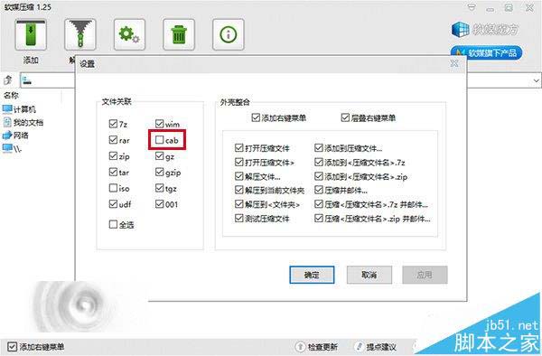The height and width of the screenshot is (356, 542).
Task: Click the 软媒旗下产品 products button
Action: tap(486, 53)
